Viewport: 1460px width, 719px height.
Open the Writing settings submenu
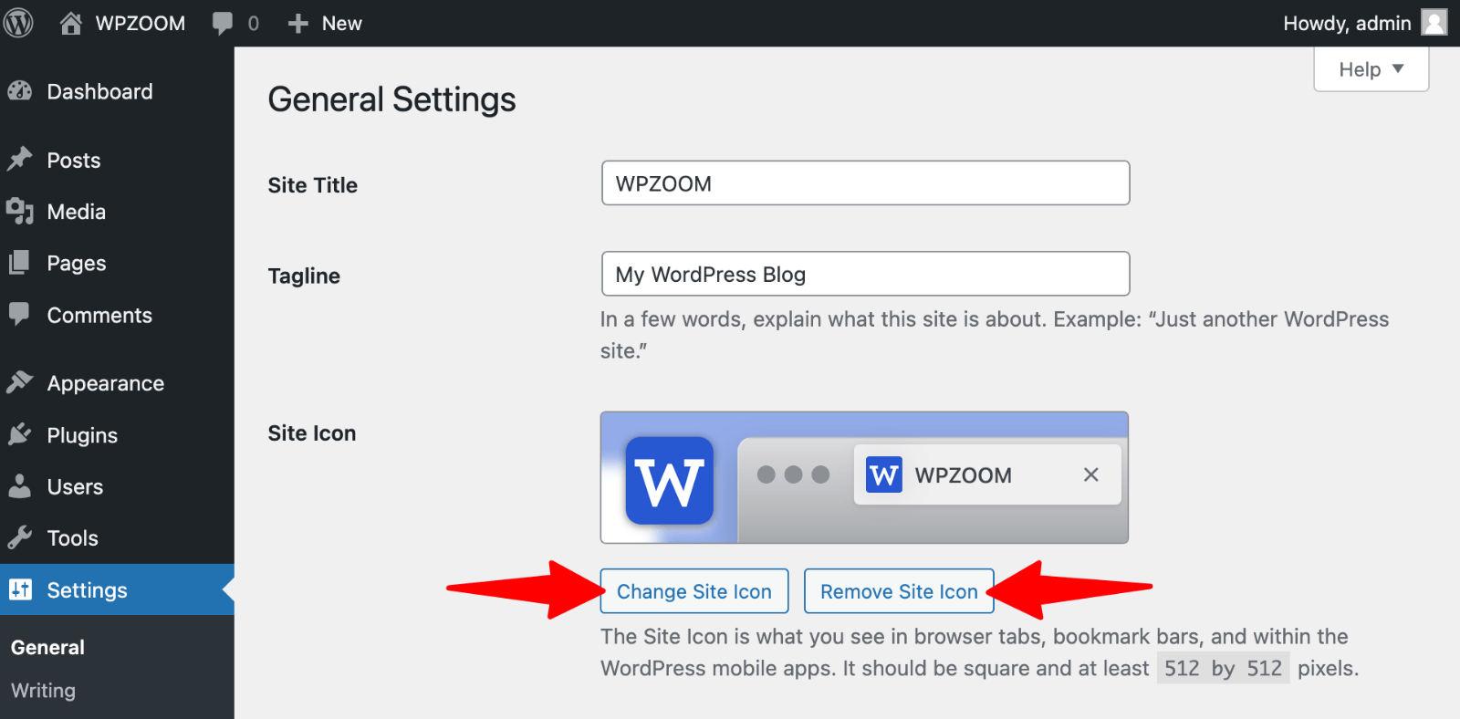[43, 691]
